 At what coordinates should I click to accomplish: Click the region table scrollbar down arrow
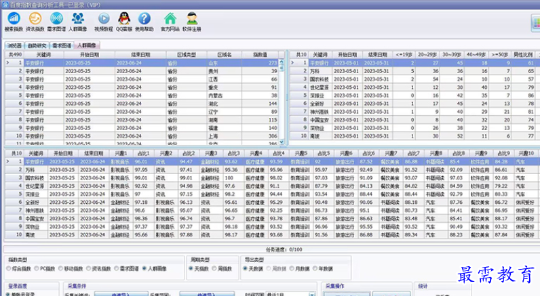pos(282,142)
